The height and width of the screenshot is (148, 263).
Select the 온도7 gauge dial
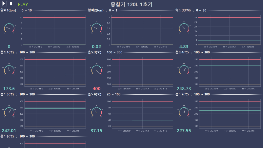pyautogui.click(x=184, y=112)
